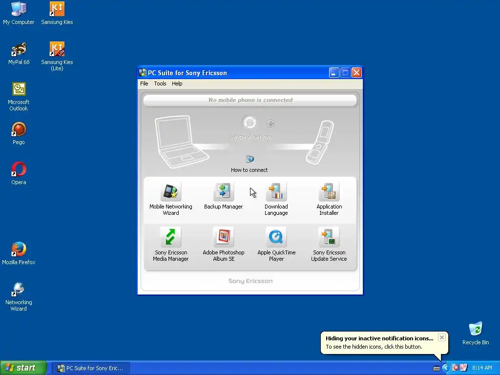Select Samsung Kies (Lite) desktop shortcut
Screen dimensions: 500x375
pos(57,57)
